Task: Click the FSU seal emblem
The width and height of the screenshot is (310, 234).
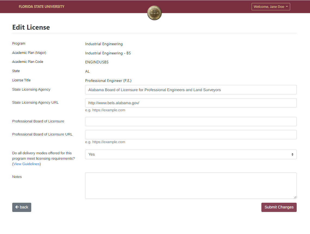Action: [x=154, y=13]
